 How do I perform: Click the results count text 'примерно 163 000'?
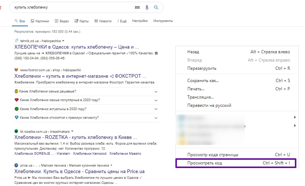coord(49,31)
